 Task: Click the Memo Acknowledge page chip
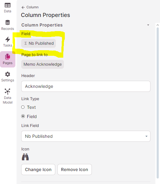43,64
